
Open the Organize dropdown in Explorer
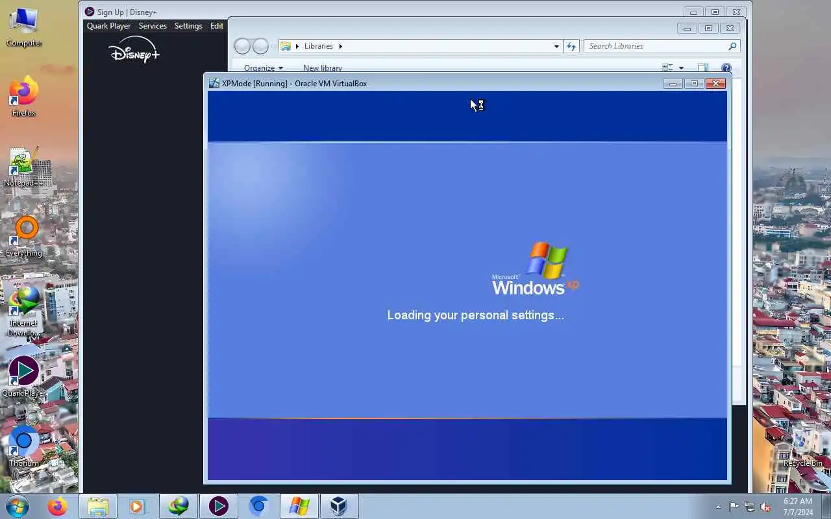pos(264,68)
